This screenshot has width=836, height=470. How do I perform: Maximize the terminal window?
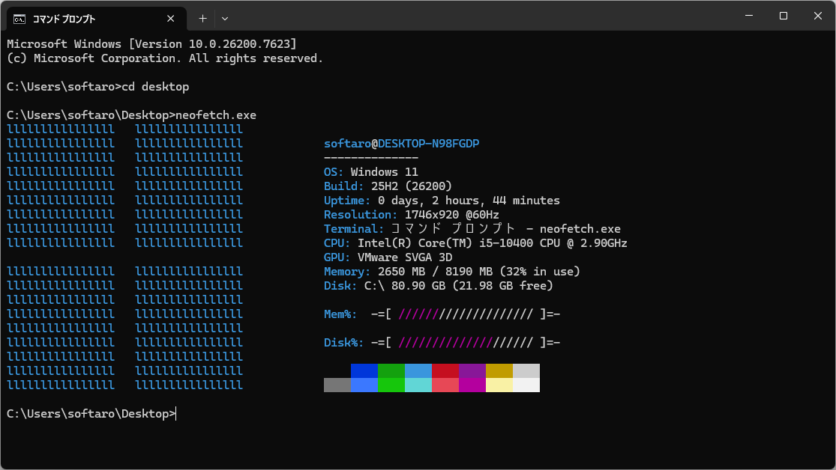point(784,16)
